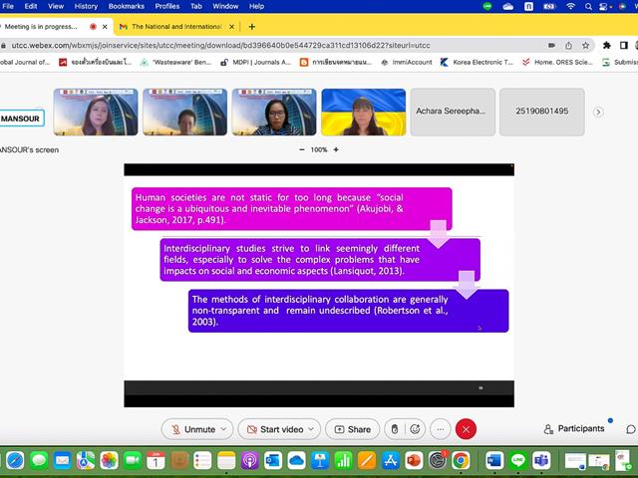Close The National and International tab
638x478 pixels.
pyautogui.click(x=232, y=27)
